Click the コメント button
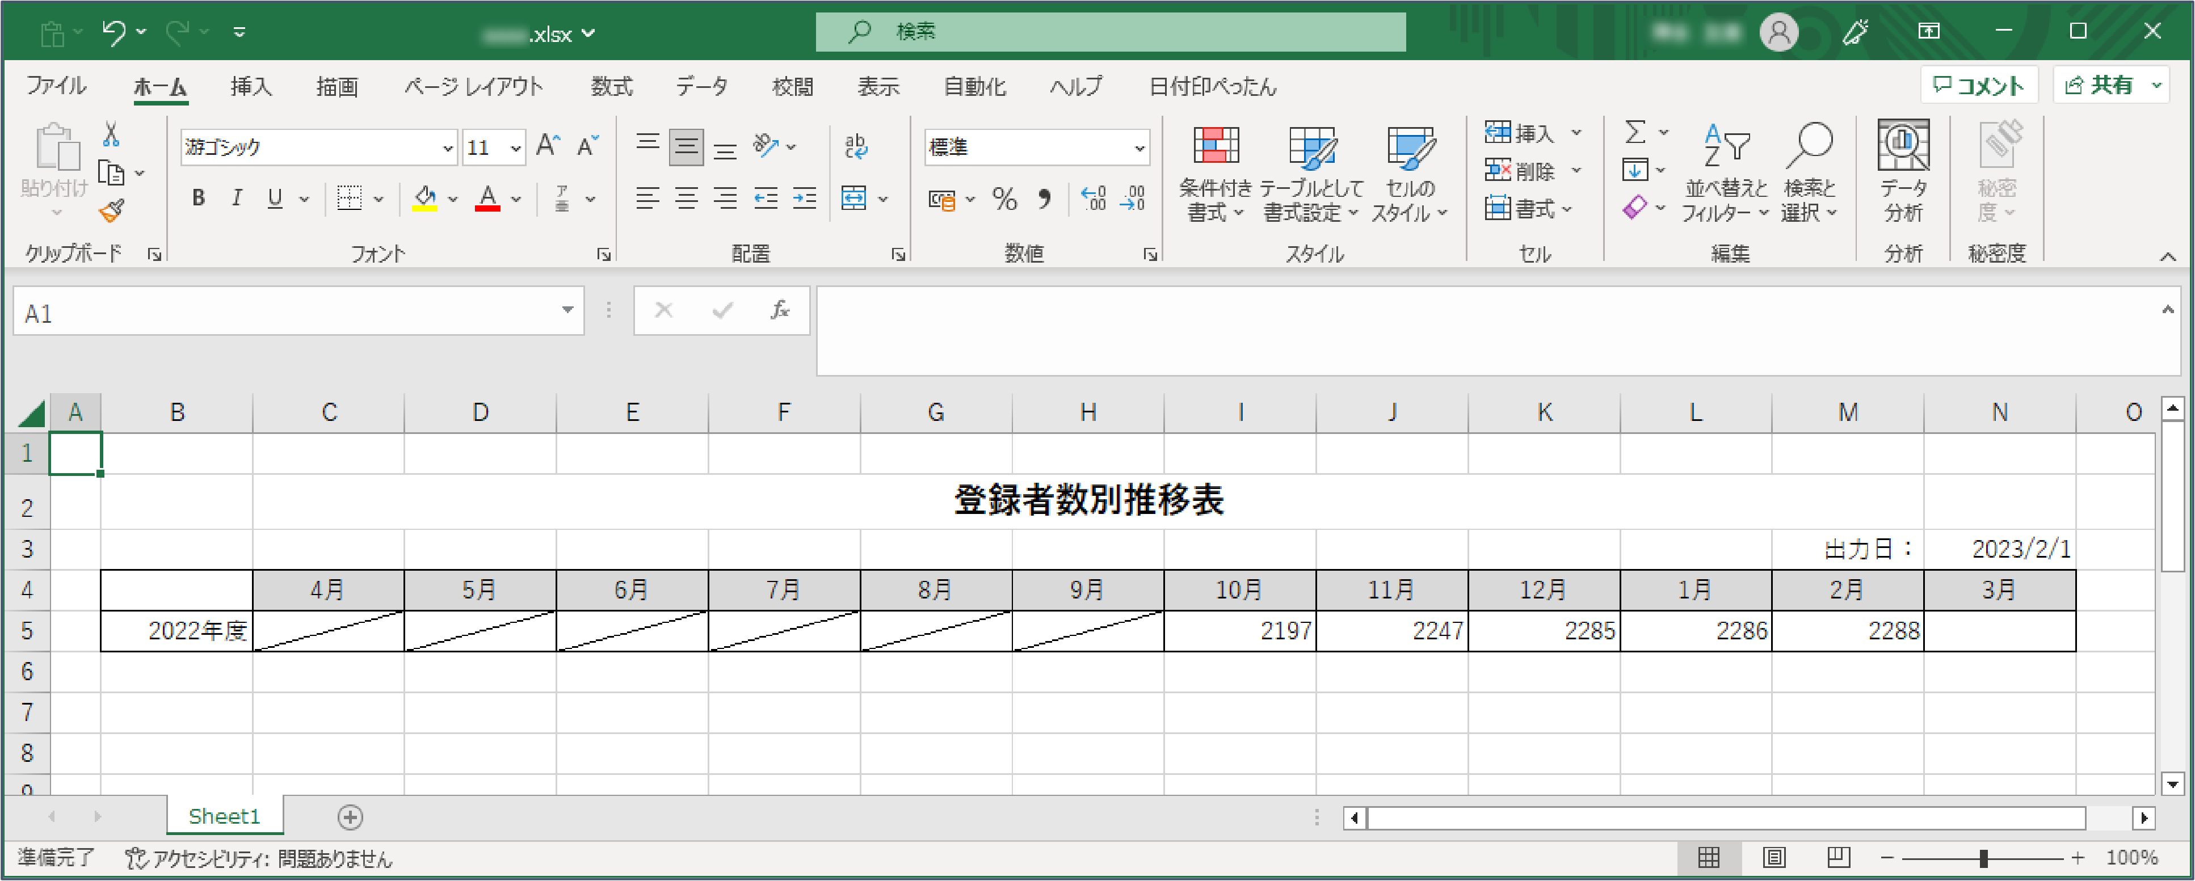This screenshot has height=881, width=2195. point(1979,85)
